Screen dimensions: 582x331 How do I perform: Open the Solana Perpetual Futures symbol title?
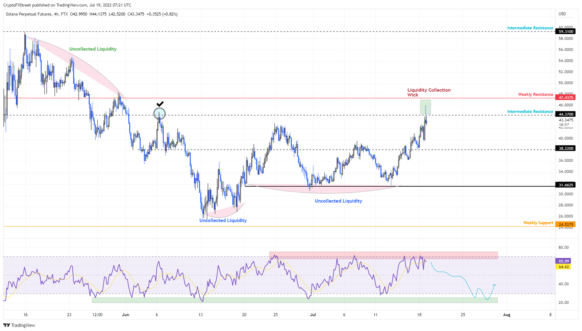pos(30,14)
